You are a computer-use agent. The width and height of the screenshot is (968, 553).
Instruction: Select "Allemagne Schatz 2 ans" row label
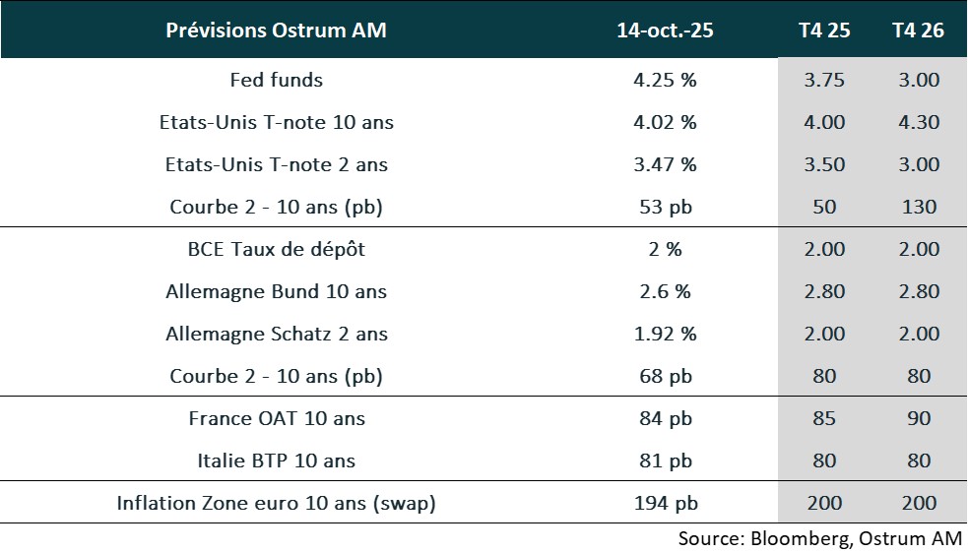pyautogui.click(x=276, y=334)
